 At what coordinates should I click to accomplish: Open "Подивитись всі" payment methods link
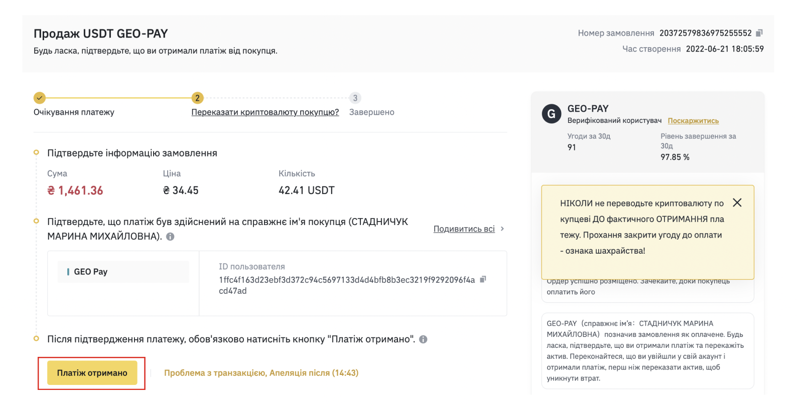(x=464, y=229)
